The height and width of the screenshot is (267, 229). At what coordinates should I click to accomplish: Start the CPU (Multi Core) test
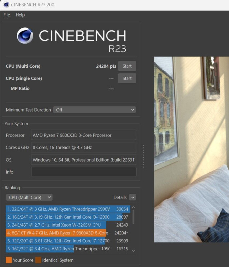[127, 66]
